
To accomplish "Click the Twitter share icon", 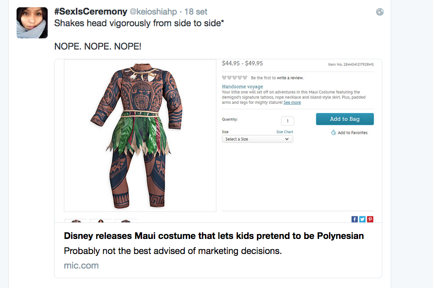I will point(362,219).
